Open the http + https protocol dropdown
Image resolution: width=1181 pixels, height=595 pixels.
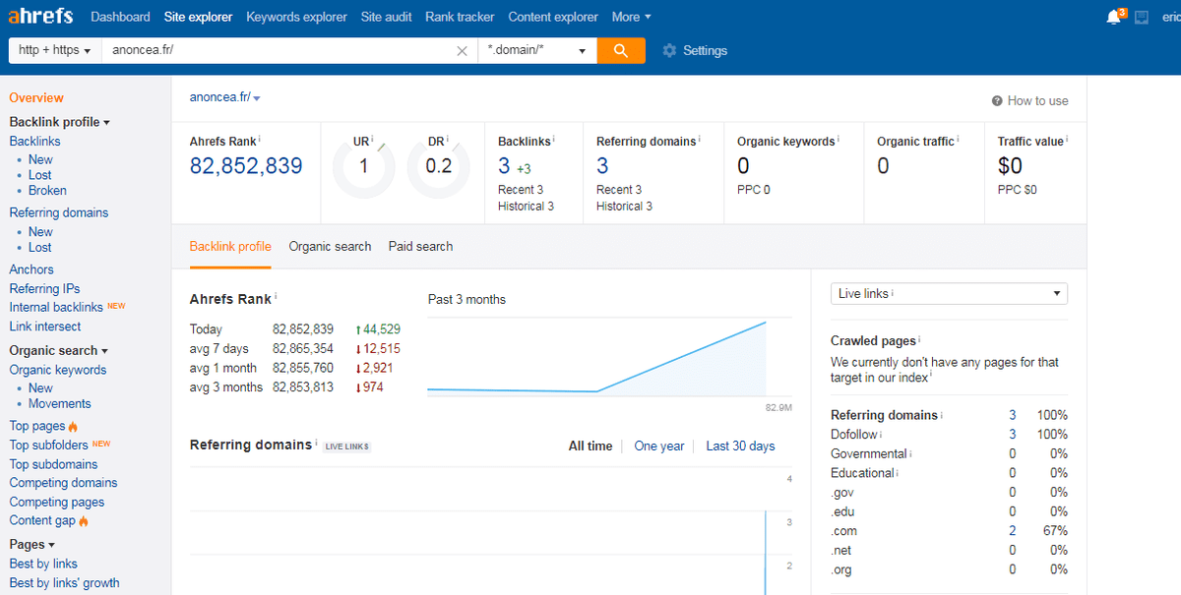[55, 50]
